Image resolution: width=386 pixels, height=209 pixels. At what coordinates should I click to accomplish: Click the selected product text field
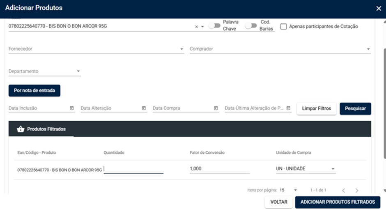(x=101, y=26)
